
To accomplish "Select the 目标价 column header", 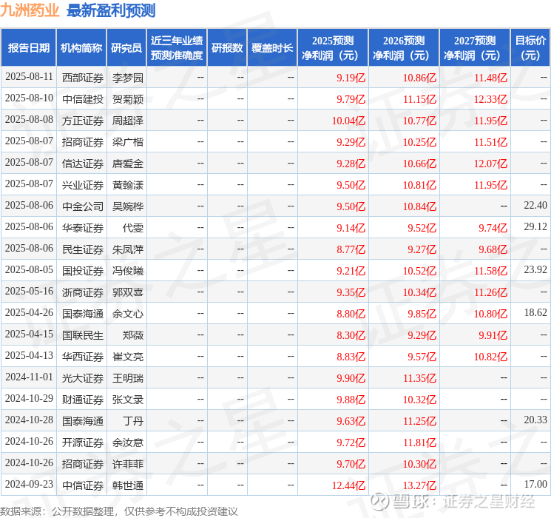I will (x=530, y=48).
